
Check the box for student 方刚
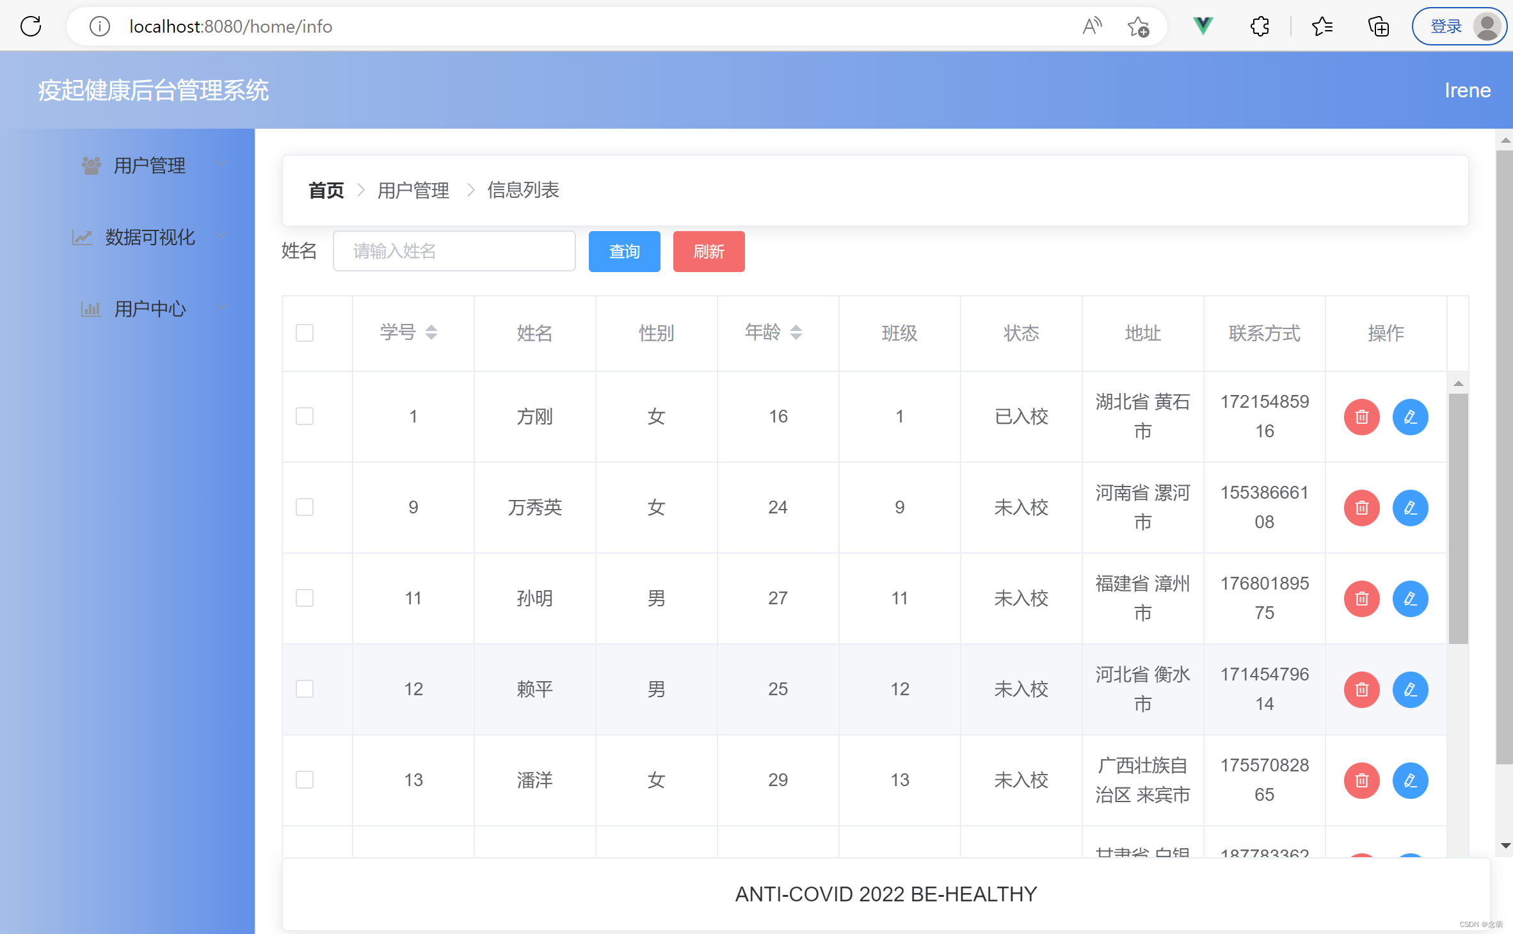pos(305,417)
